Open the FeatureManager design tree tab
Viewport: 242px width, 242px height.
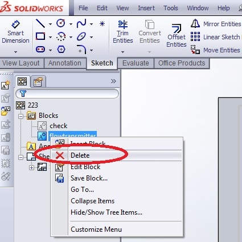22,81
